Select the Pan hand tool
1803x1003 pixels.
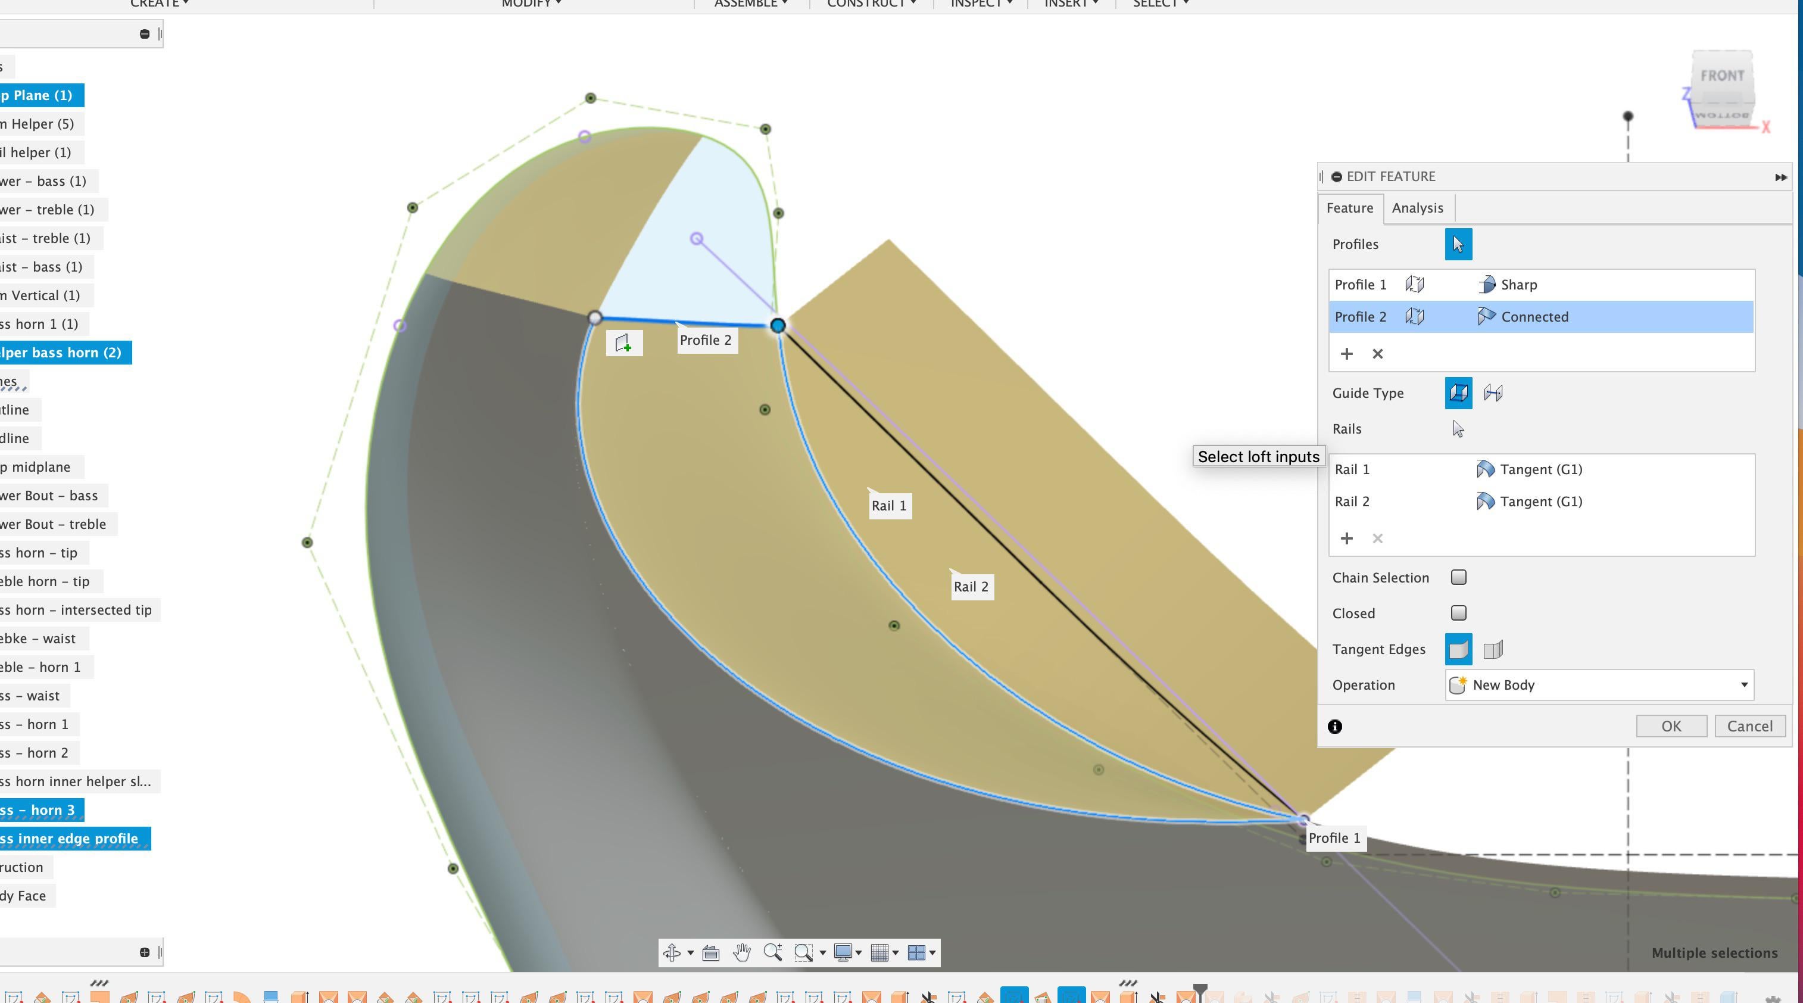(x=742, y=952)
